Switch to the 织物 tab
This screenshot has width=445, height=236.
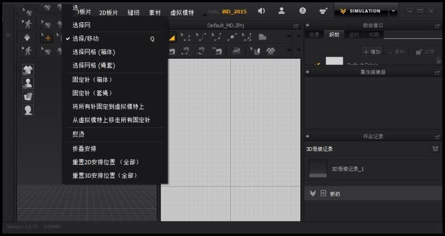point(334,35)
